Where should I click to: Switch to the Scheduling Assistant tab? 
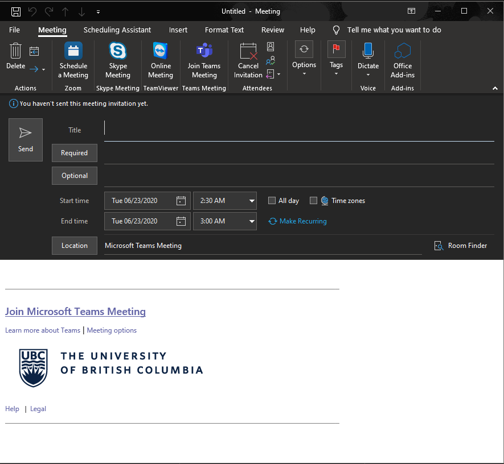(x=117, y=30)
